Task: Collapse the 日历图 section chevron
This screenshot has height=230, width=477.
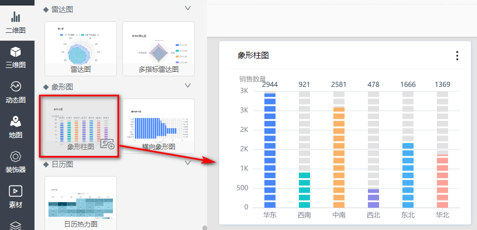Action: [x=188, y=163]
